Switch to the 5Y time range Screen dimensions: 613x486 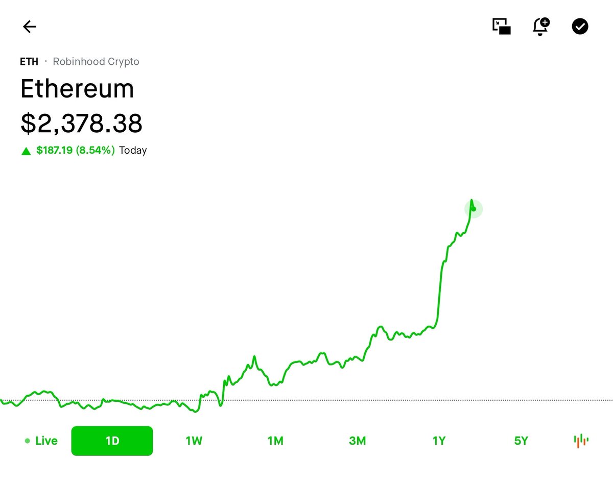[x=521, y=441]
